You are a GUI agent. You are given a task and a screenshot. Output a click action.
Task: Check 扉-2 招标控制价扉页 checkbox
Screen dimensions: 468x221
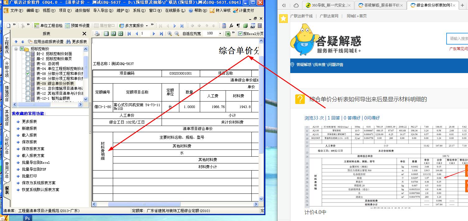pos(28,59)
